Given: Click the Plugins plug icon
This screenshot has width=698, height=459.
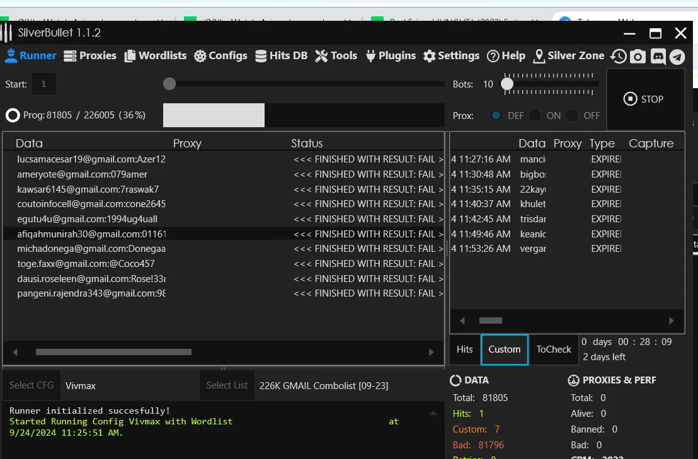Looking at the screenshot, I should [x=370, y=56].
